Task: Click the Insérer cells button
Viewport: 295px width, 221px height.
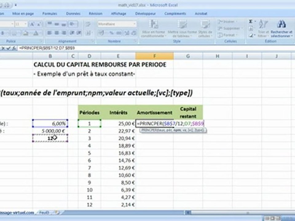Action: point(227,21)
